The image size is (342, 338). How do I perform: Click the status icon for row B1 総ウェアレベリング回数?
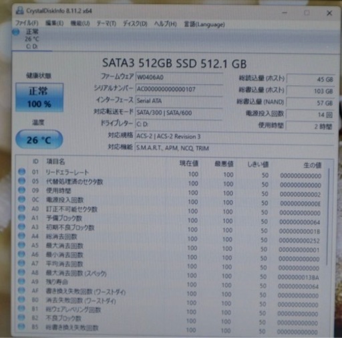(21, 309)
